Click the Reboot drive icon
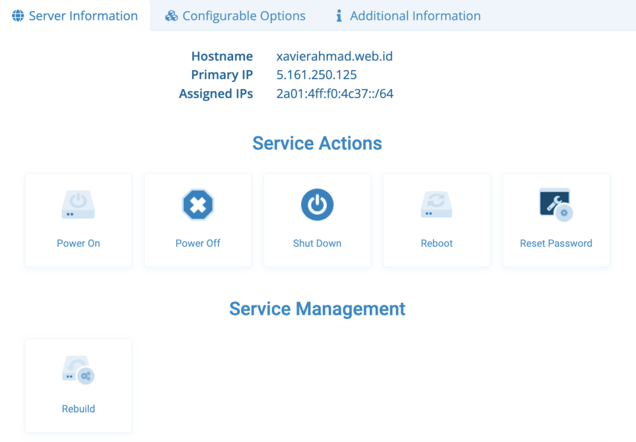 [x=436, y=205]
